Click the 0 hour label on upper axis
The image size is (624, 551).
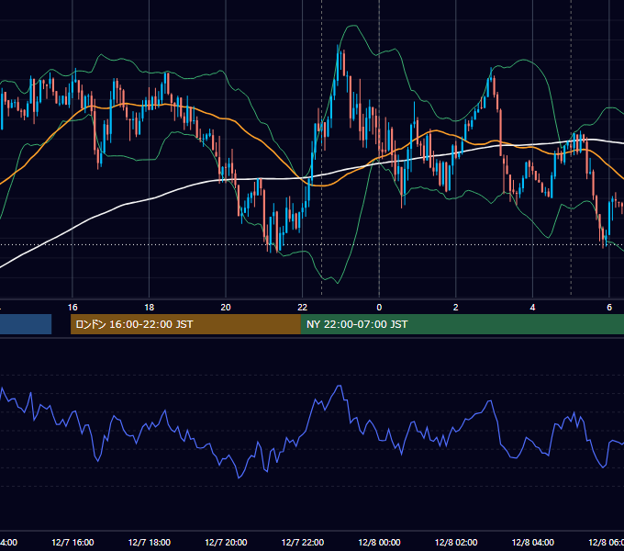[379, 308]
